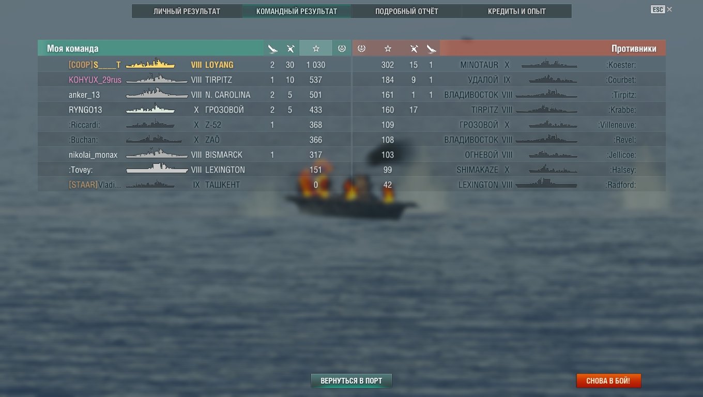The width and height of the screenshot is (703, 397).
Task: Sort enemies by ships destroyed icon
Action: click(x=432, y=49)
